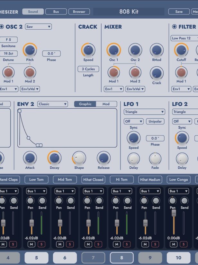
Task: Click the OSC 2 Mod 1 knob
Action: 8,72
